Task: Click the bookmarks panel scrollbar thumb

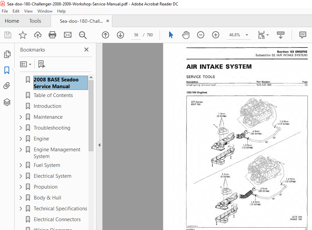Action: coord(91,115)
